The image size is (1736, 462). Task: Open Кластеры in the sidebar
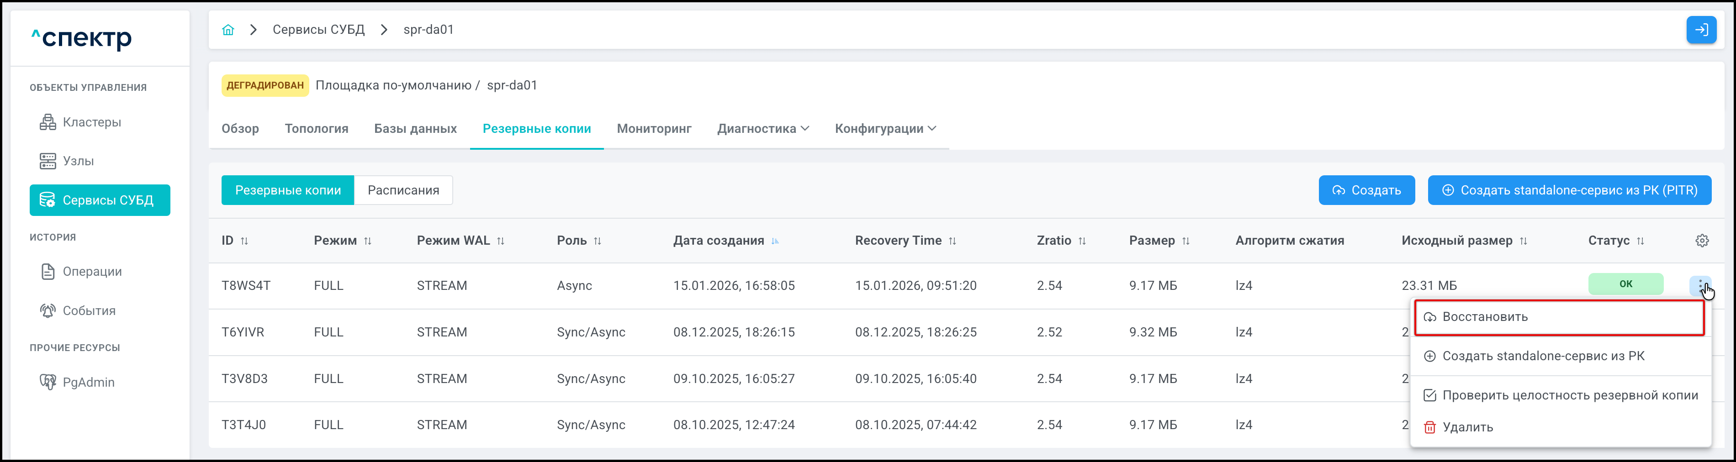tap(92, 122)
